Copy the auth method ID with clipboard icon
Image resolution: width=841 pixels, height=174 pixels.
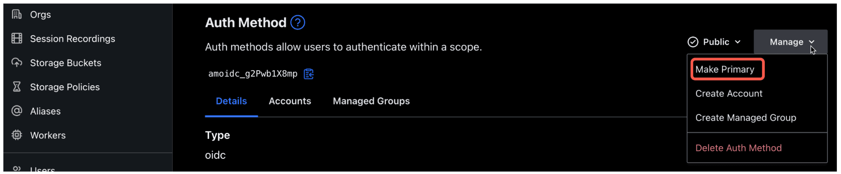point(309,74)
